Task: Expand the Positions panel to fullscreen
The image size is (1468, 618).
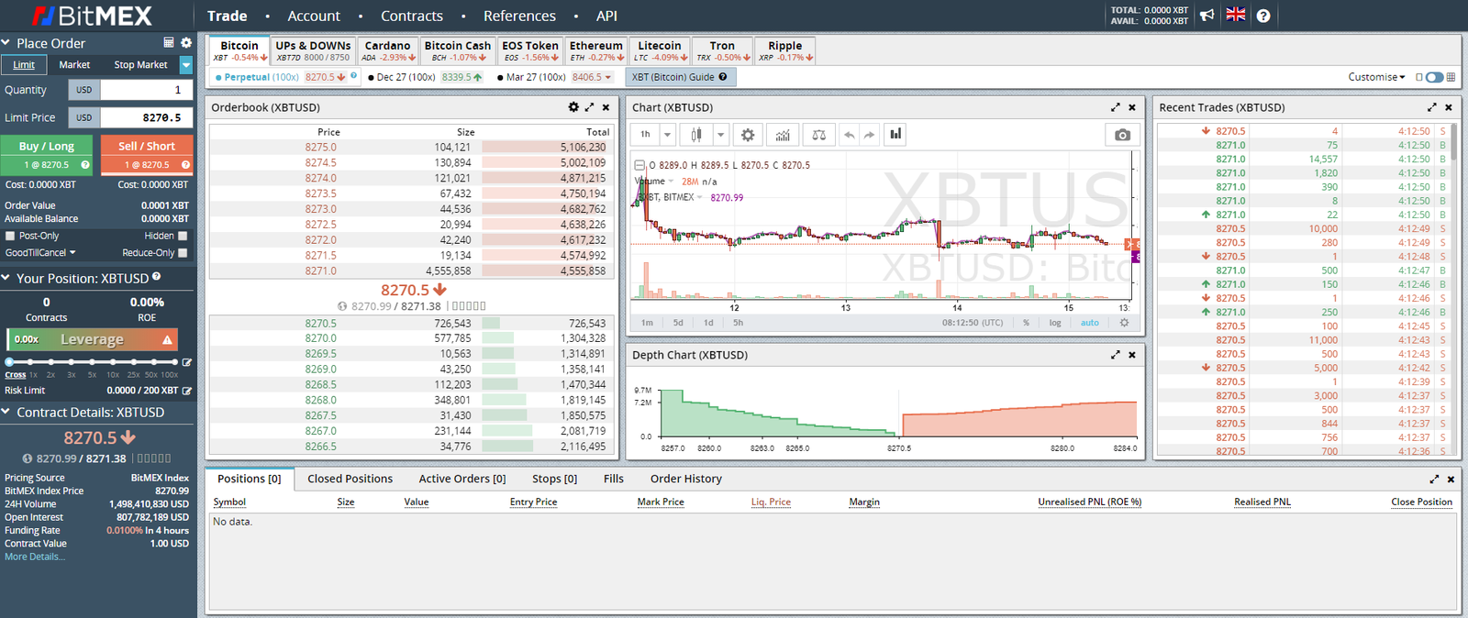Action: click(x=1434, y=479)
